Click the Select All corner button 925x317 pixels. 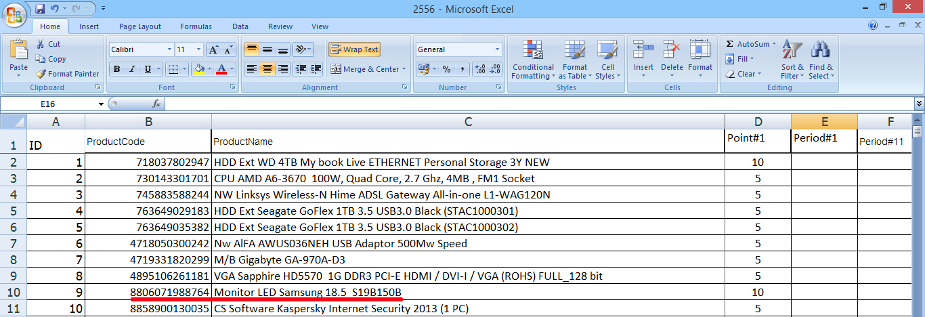[x=14, y=122]
